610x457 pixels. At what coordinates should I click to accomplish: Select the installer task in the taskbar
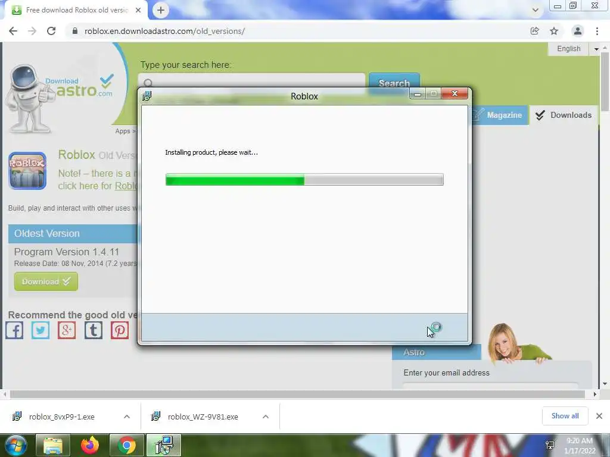[164, 445]
